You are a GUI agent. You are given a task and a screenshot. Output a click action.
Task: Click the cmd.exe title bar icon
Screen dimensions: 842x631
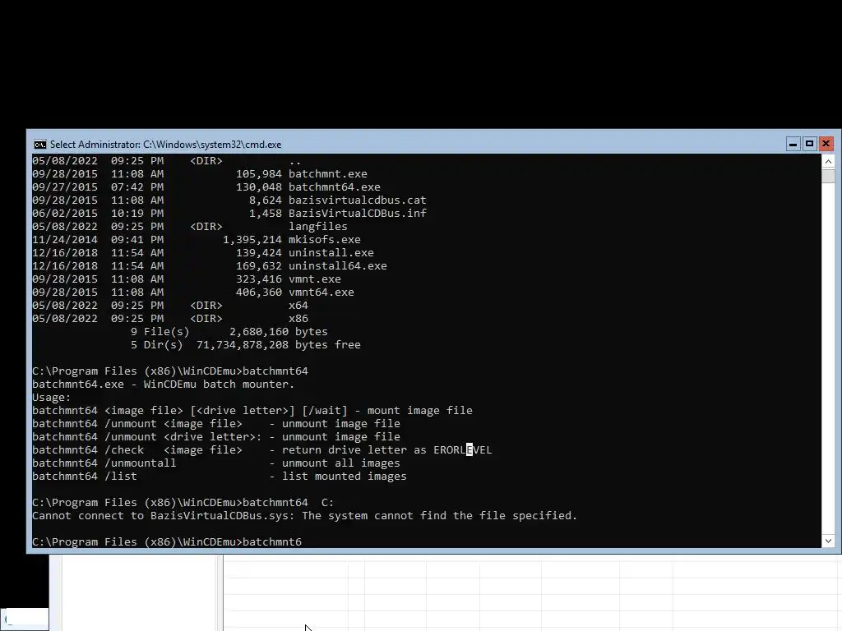(x=39, y=145)
